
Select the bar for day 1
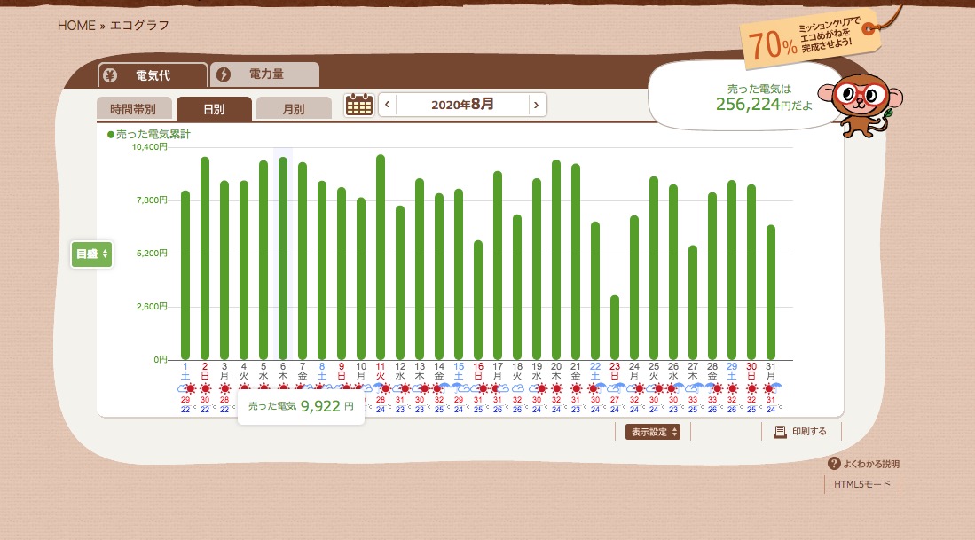click(185, 275)
